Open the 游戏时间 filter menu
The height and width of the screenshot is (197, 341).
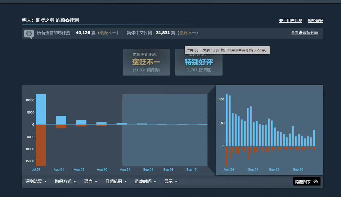tap(145, 181)
